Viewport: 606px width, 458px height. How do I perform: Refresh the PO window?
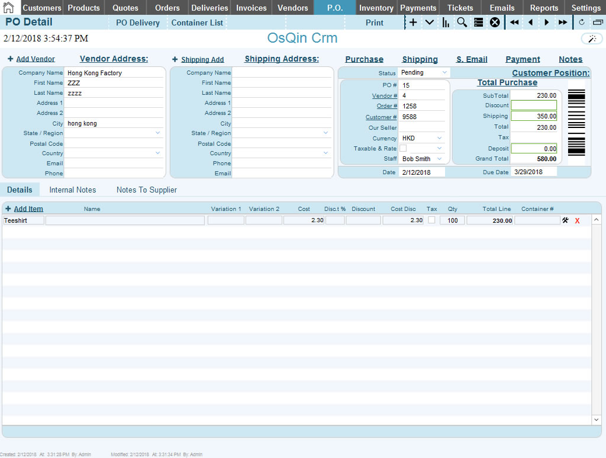pos(582,23)
